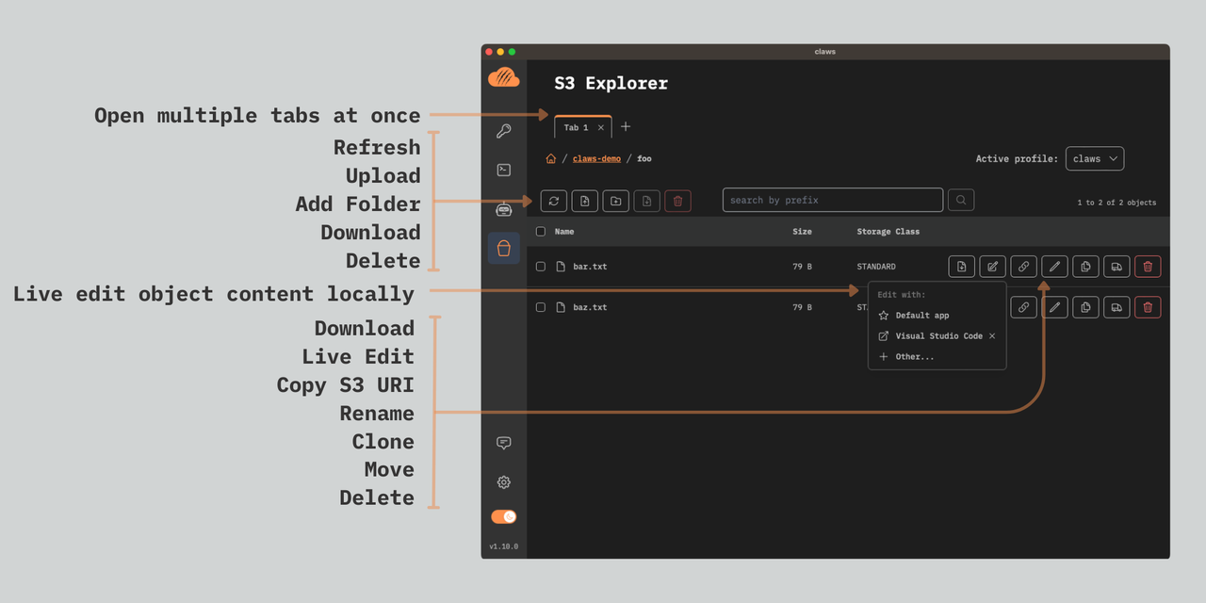Open the claws-demo breadcrumb link

point(596,158)
